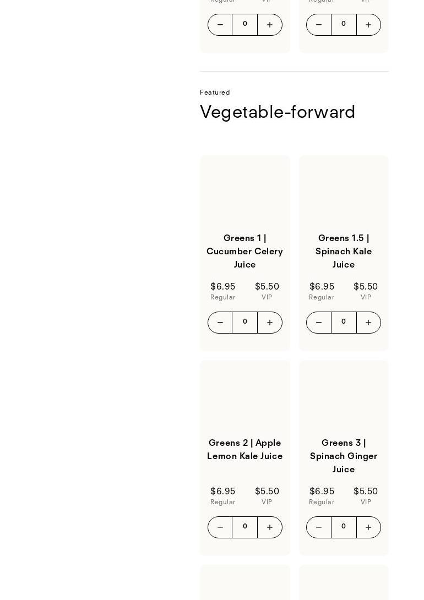Open Greens 1.5 Spinach Kale Juice product

(344, 252)
